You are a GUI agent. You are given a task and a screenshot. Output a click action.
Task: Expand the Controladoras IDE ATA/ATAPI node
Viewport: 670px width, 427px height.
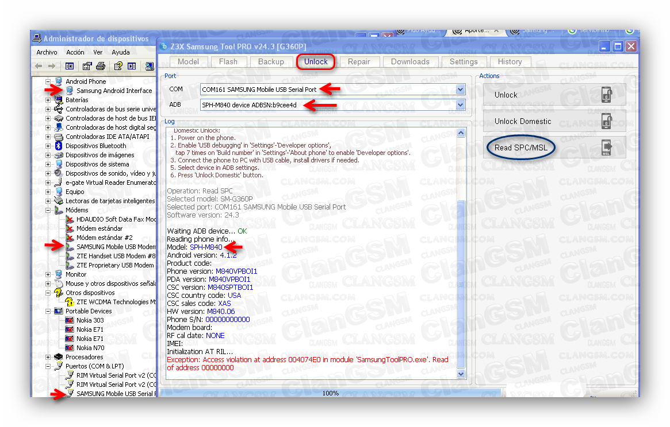(48, 137)
